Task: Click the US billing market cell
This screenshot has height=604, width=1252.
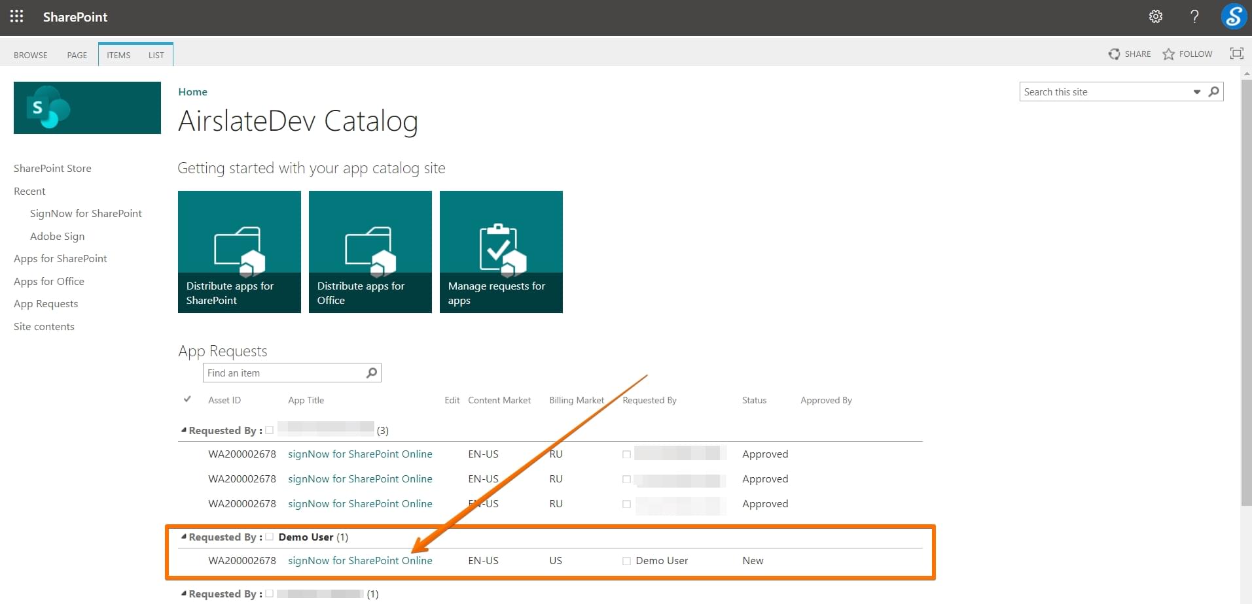Action: click(x=556, y=561)
